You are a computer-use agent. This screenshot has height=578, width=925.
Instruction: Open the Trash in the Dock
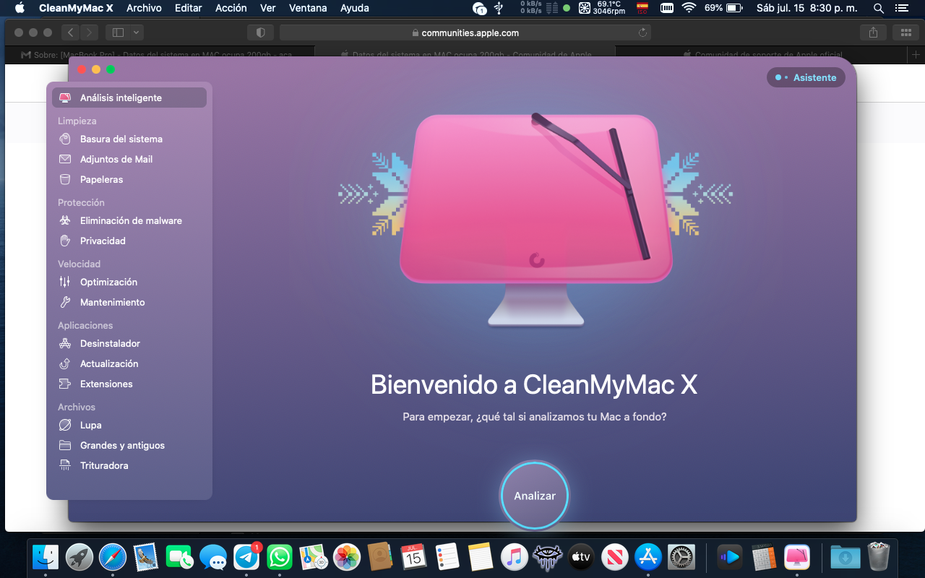coord(878,557)
